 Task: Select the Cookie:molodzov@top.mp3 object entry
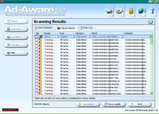point(106,87)
